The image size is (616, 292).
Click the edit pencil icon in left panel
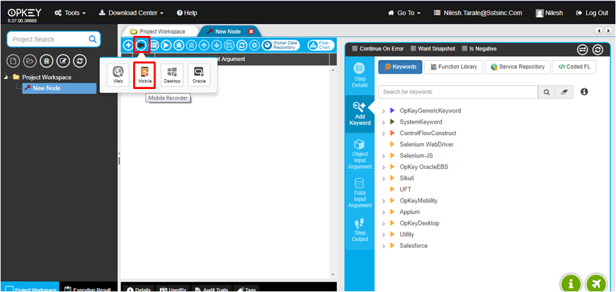pos(63,61)
